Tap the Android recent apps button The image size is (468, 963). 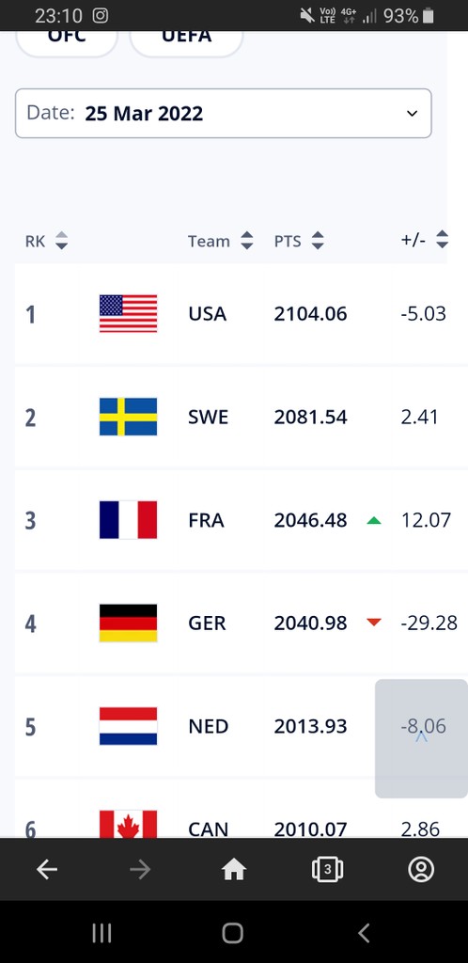101,933
